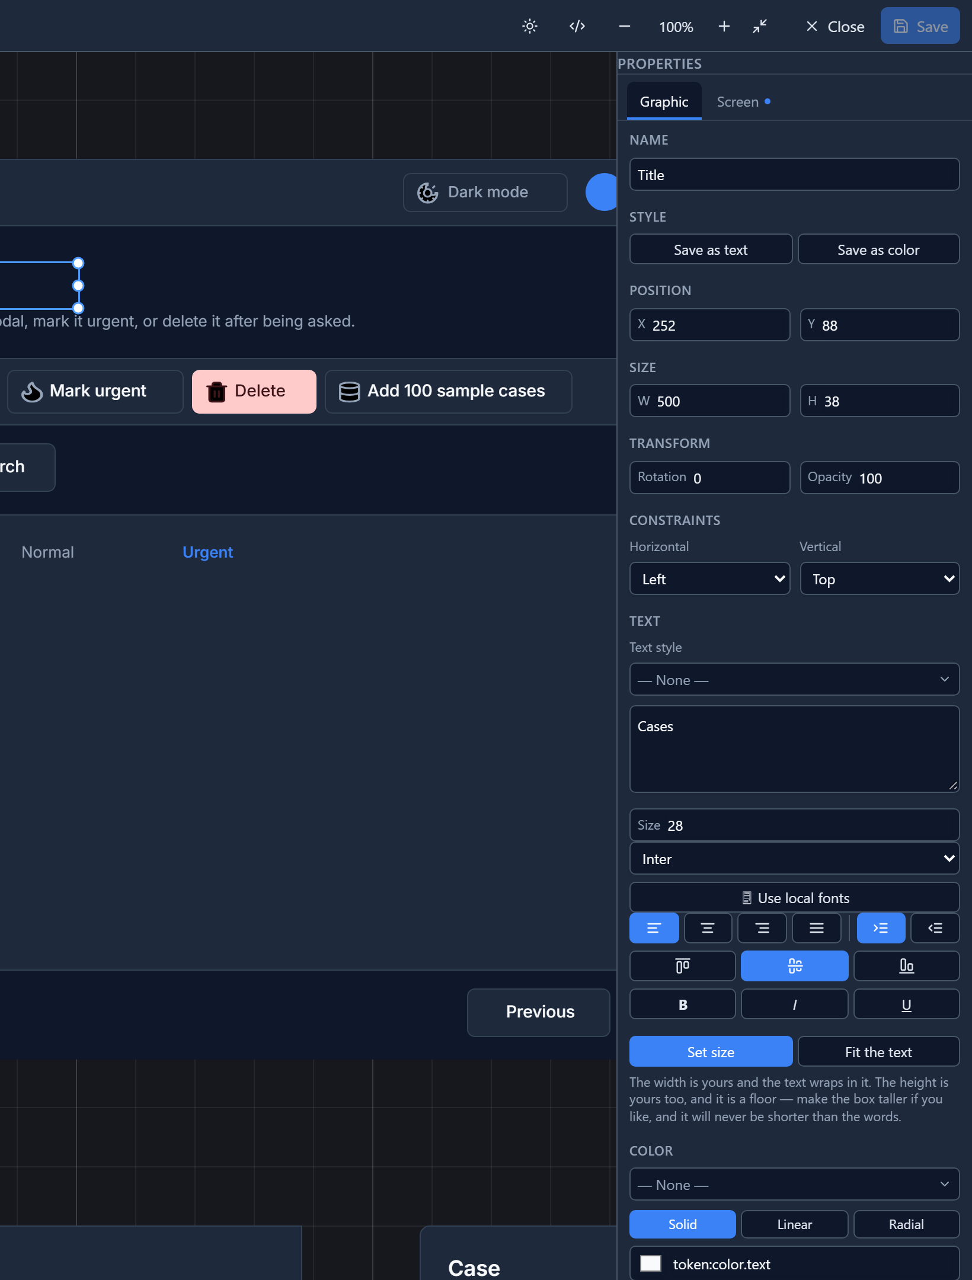Increase text indent
This screenshot has width=972, height=1280.
point(881,928)
